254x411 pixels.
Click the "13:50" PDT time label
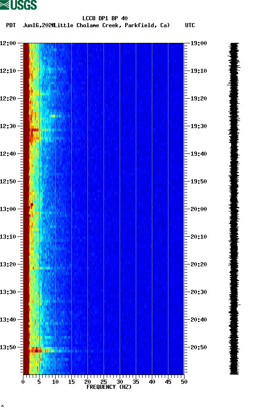pos(8,347)
